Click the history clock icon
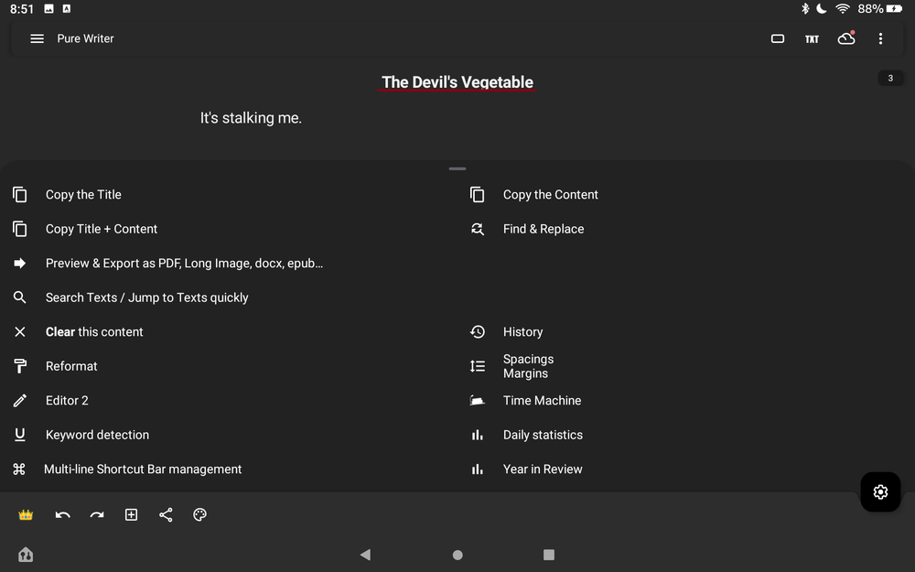Screen dimensions: 915x572 pyautogui.click(x=478, y=331)
